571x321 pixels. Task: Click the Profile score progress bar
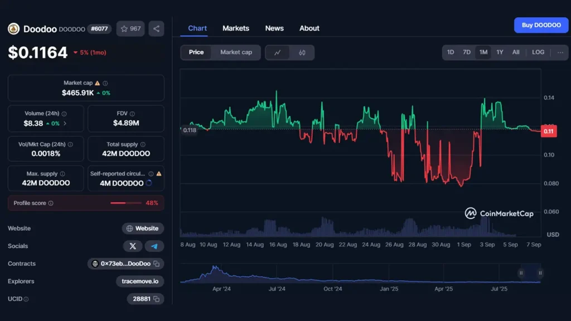tap(125, 203)
